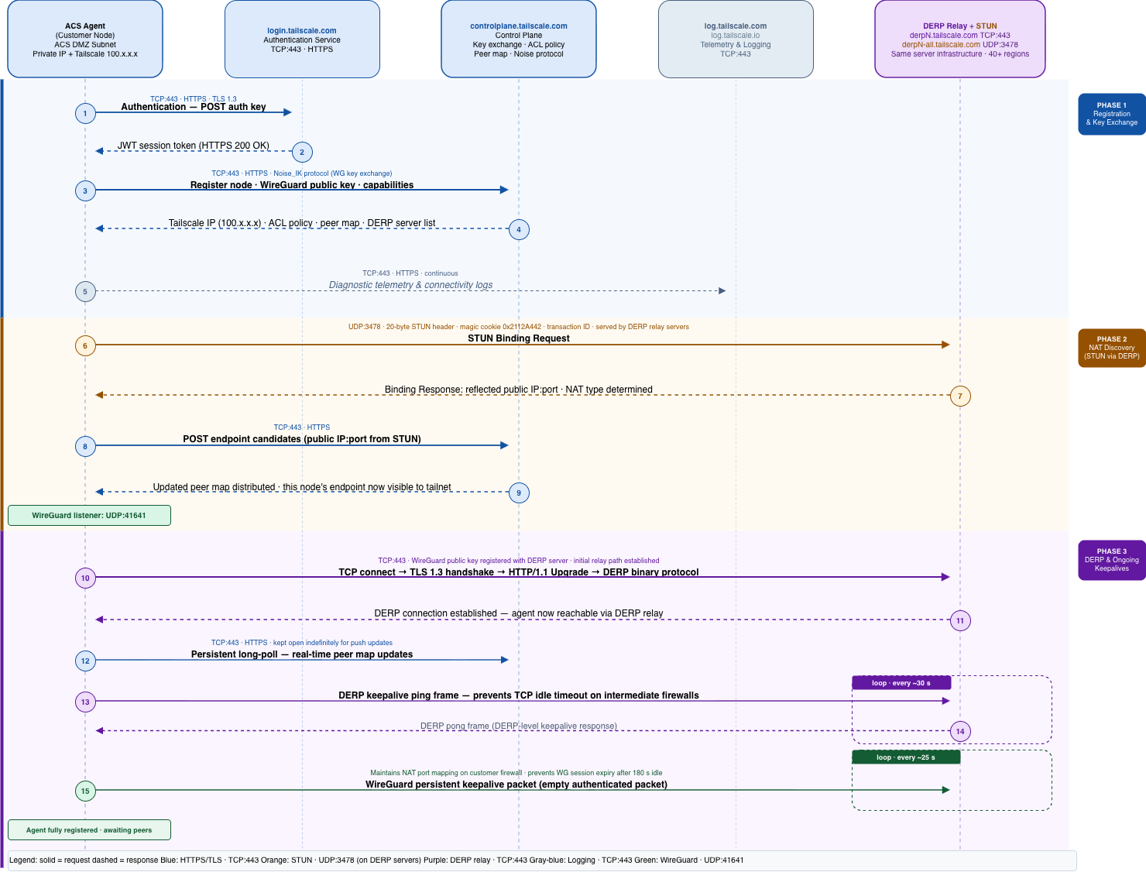Select the 'WireGuard persistent keepalive packet' label
This screenshot has width=1146, height=872.
click(516, 784)
